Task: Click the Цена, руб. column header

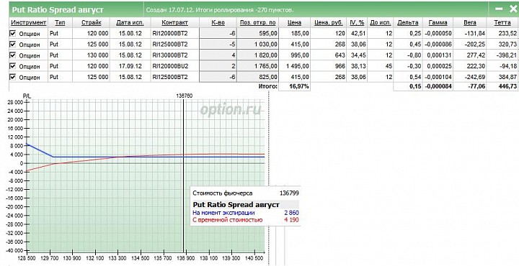Action: [329, 22]
